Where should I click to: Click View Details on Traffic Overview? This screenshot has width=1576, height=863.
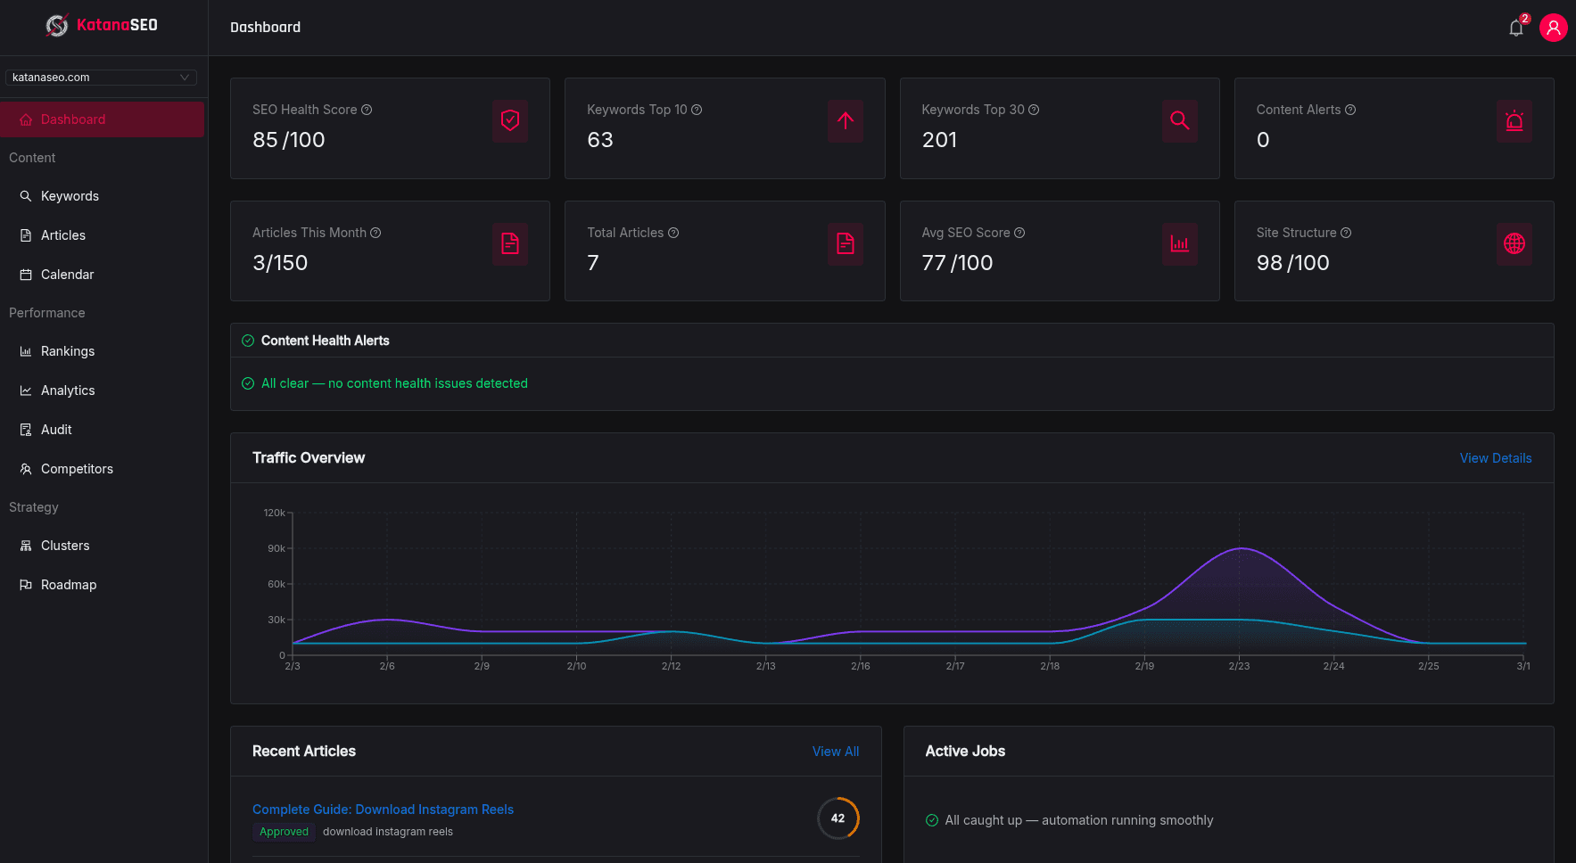[1496, 457]
